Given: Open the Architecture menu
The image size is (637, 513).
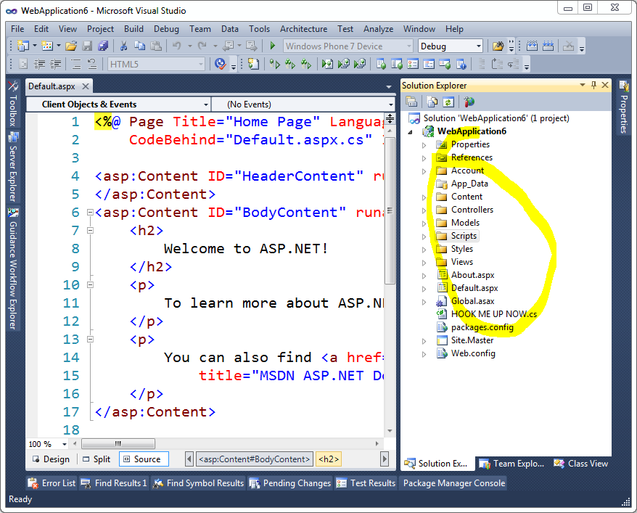Looking at the screenshot, I should coord(303,29).
